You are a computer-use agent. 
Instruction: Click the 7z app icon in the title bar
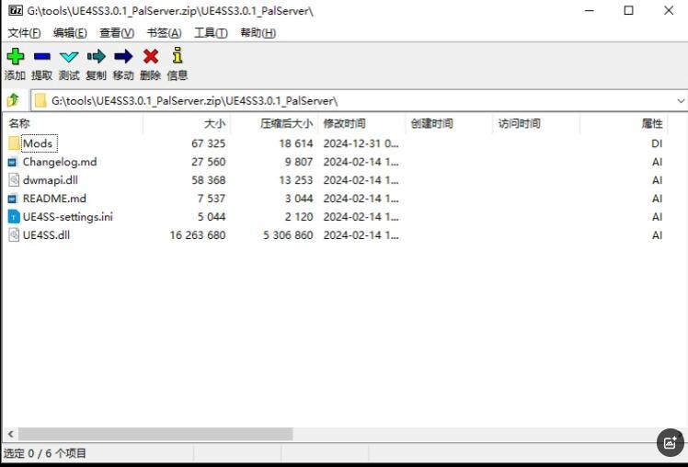[16, 10]
